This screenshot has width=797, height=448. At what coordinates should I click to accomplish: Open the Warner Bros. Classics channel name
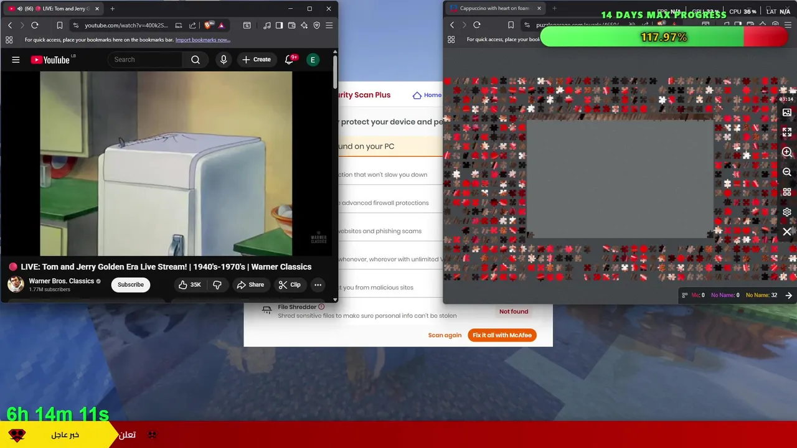[x=61, y=281]
